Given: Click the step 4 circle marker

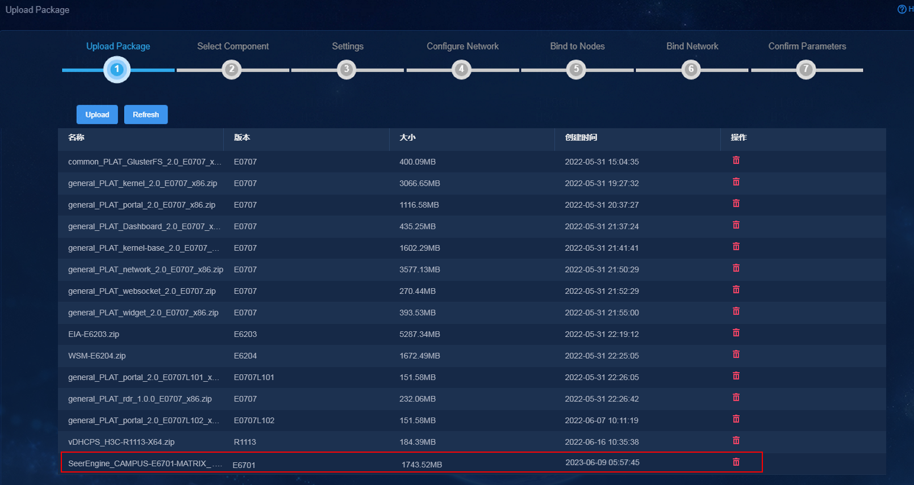Looking at the screenshot, I should pyautogui.click(x=461, y=70).
